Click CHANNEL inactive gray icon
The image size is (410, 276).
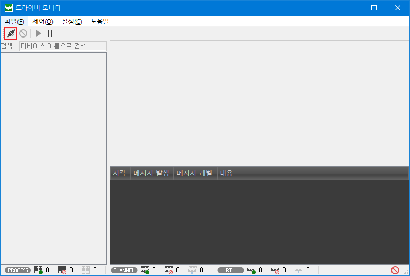(x=192, y=270)
